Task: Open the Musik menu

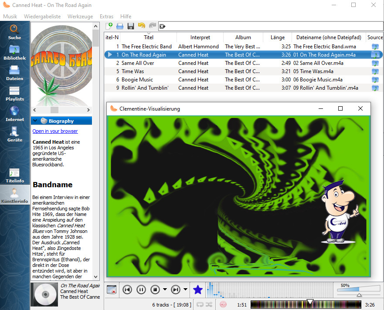Action: (10, 17)
